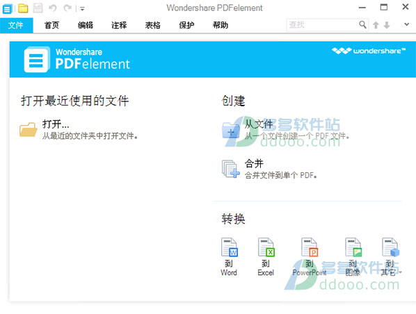Click the 到 PowerPoint label
The height and width of the screenshot is (314, 416).
[x=310, y=268]
